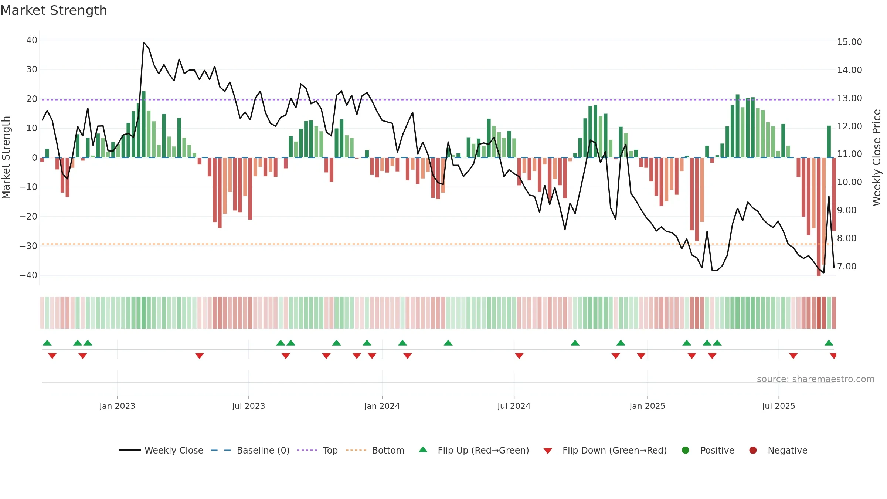This screenshot has width=887, height=499.
Task: Click the 10.00 price axis label
Action: point(849,182)
